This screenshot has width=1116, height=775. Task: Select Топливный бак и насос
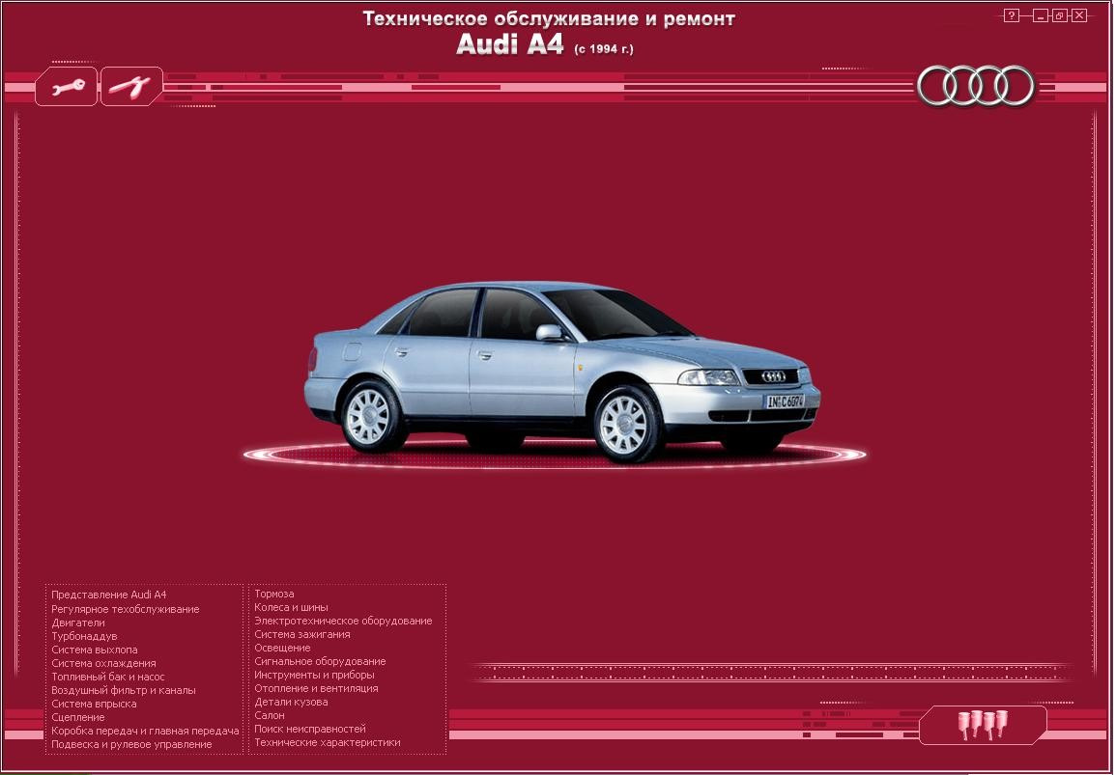107,677
